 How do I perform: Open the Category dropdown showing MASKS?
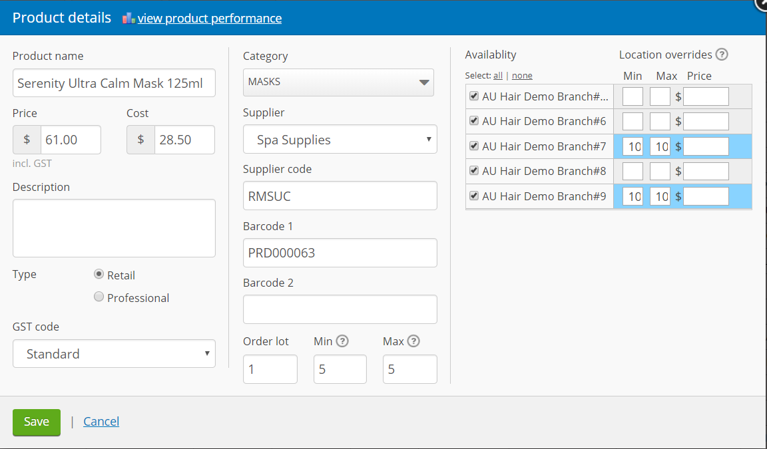pos(338,82)
